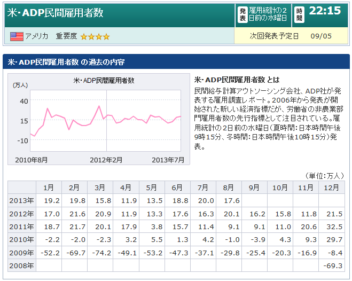
Task: Select the 2009年 row header
Action: coord(22,253)
